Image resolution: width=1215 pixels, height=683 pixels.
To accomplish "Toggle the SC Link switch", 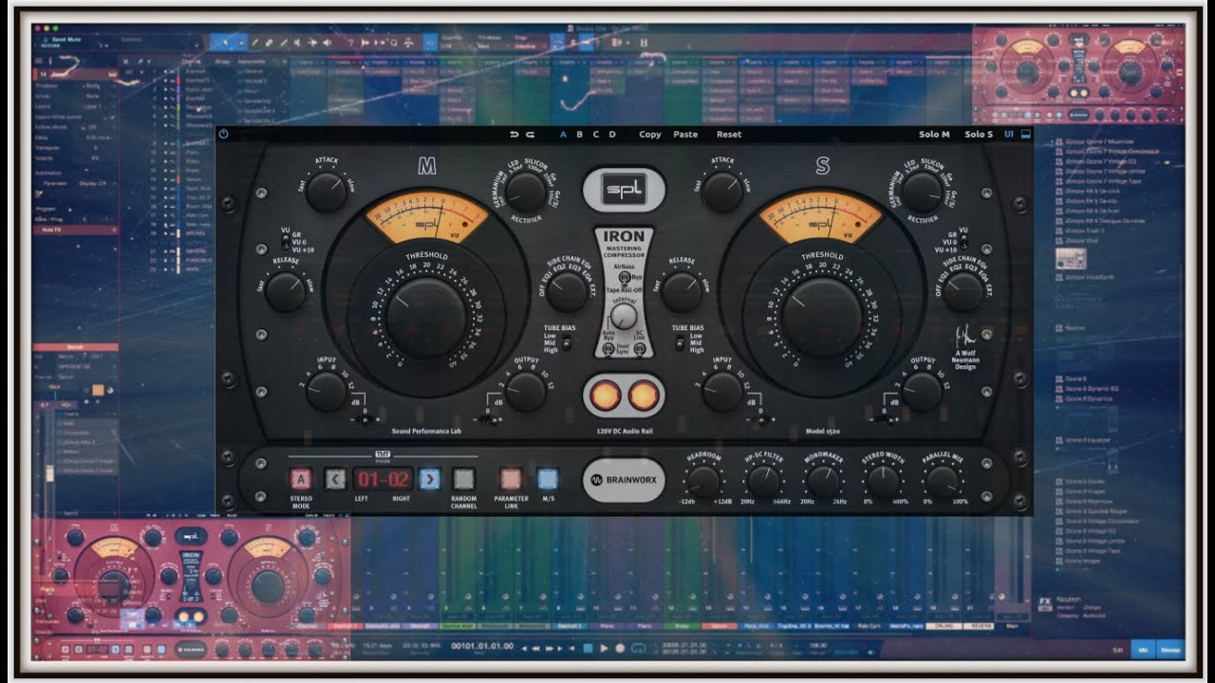I will (x=639, y=348).
